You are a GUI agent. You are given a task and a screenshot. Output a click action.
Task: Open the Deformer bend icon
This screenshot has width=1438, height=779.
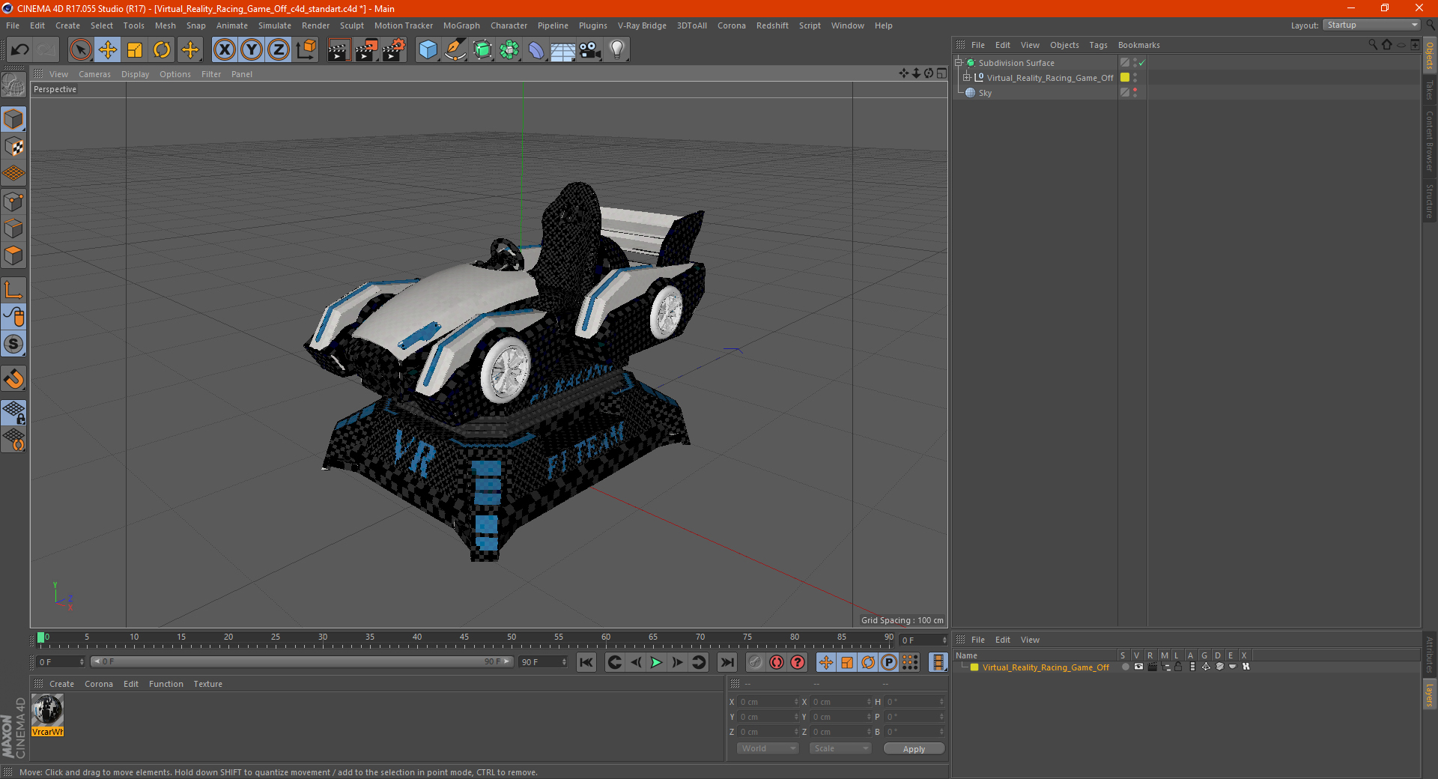click(x=536, y=50)
